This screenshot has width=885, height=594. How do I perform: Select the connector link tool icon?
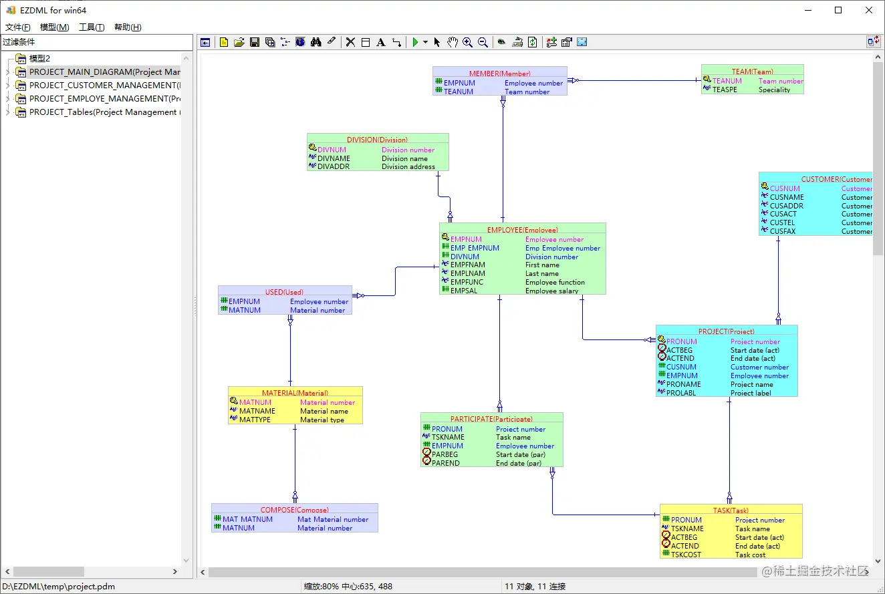click(x=396, y=42)
